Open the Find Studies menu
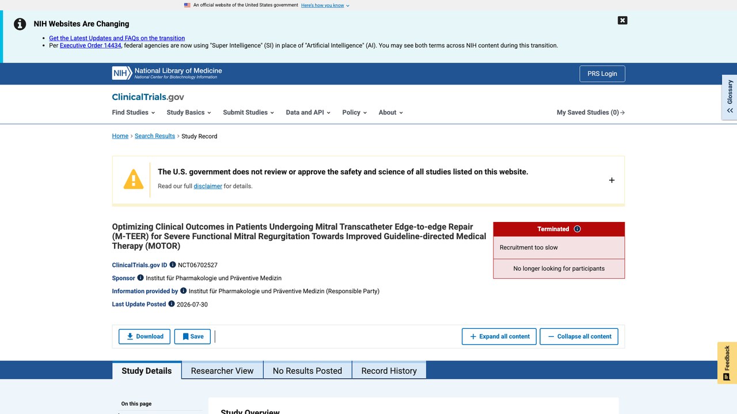Screen dimensions: 737x414 pos(133,113)
